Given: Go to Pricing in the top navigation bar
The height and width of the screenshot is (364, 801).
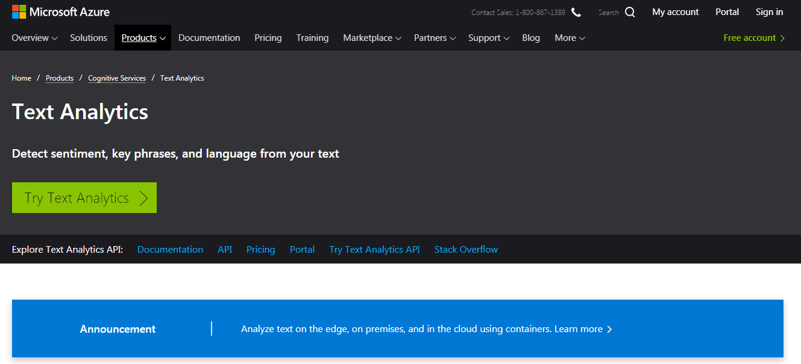Looking at the screenshot, I should point(268,38).
